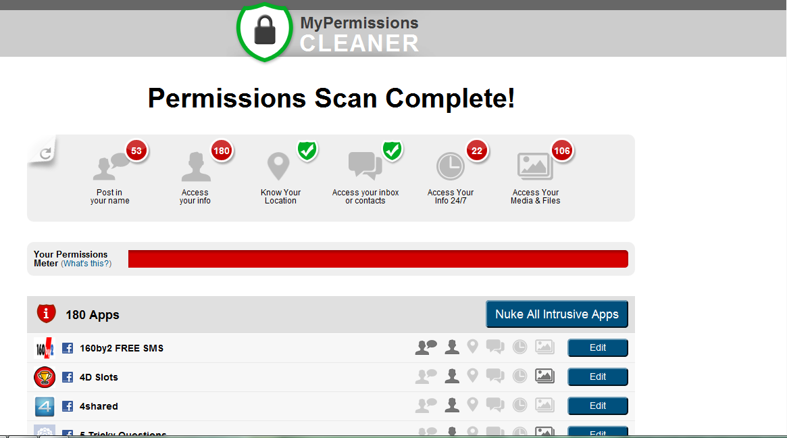The width and height of the screenshot is (787, 438).
Task: Click post-in-name icon in 4D Slots row
Action: click(x=426, y=376)
